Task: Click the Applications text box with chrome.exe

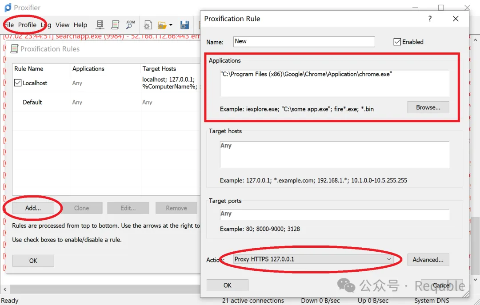Action: pyautogui.click(x=335, y=83)
